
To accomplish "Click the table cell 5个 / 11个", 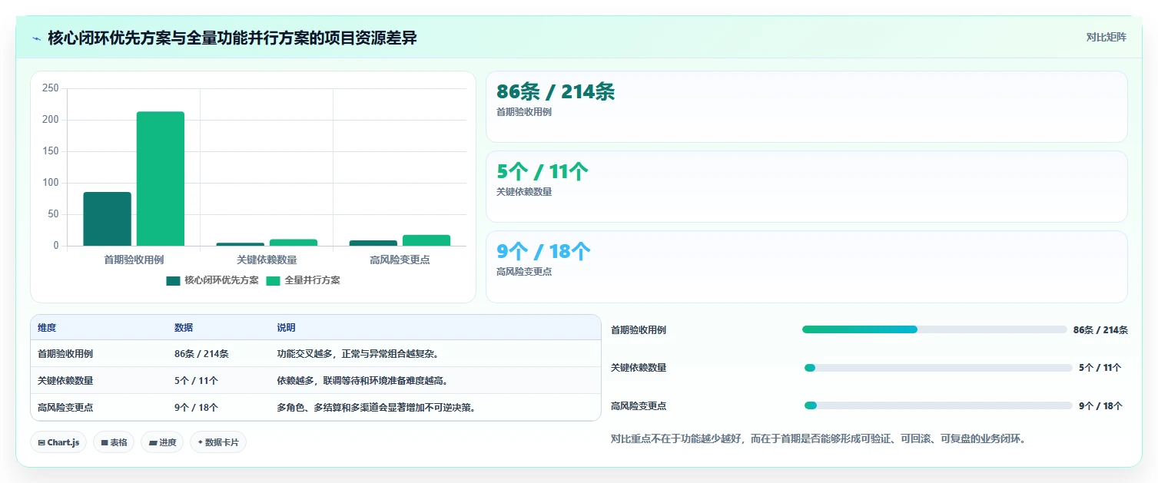I will click(x=196, y=381).
